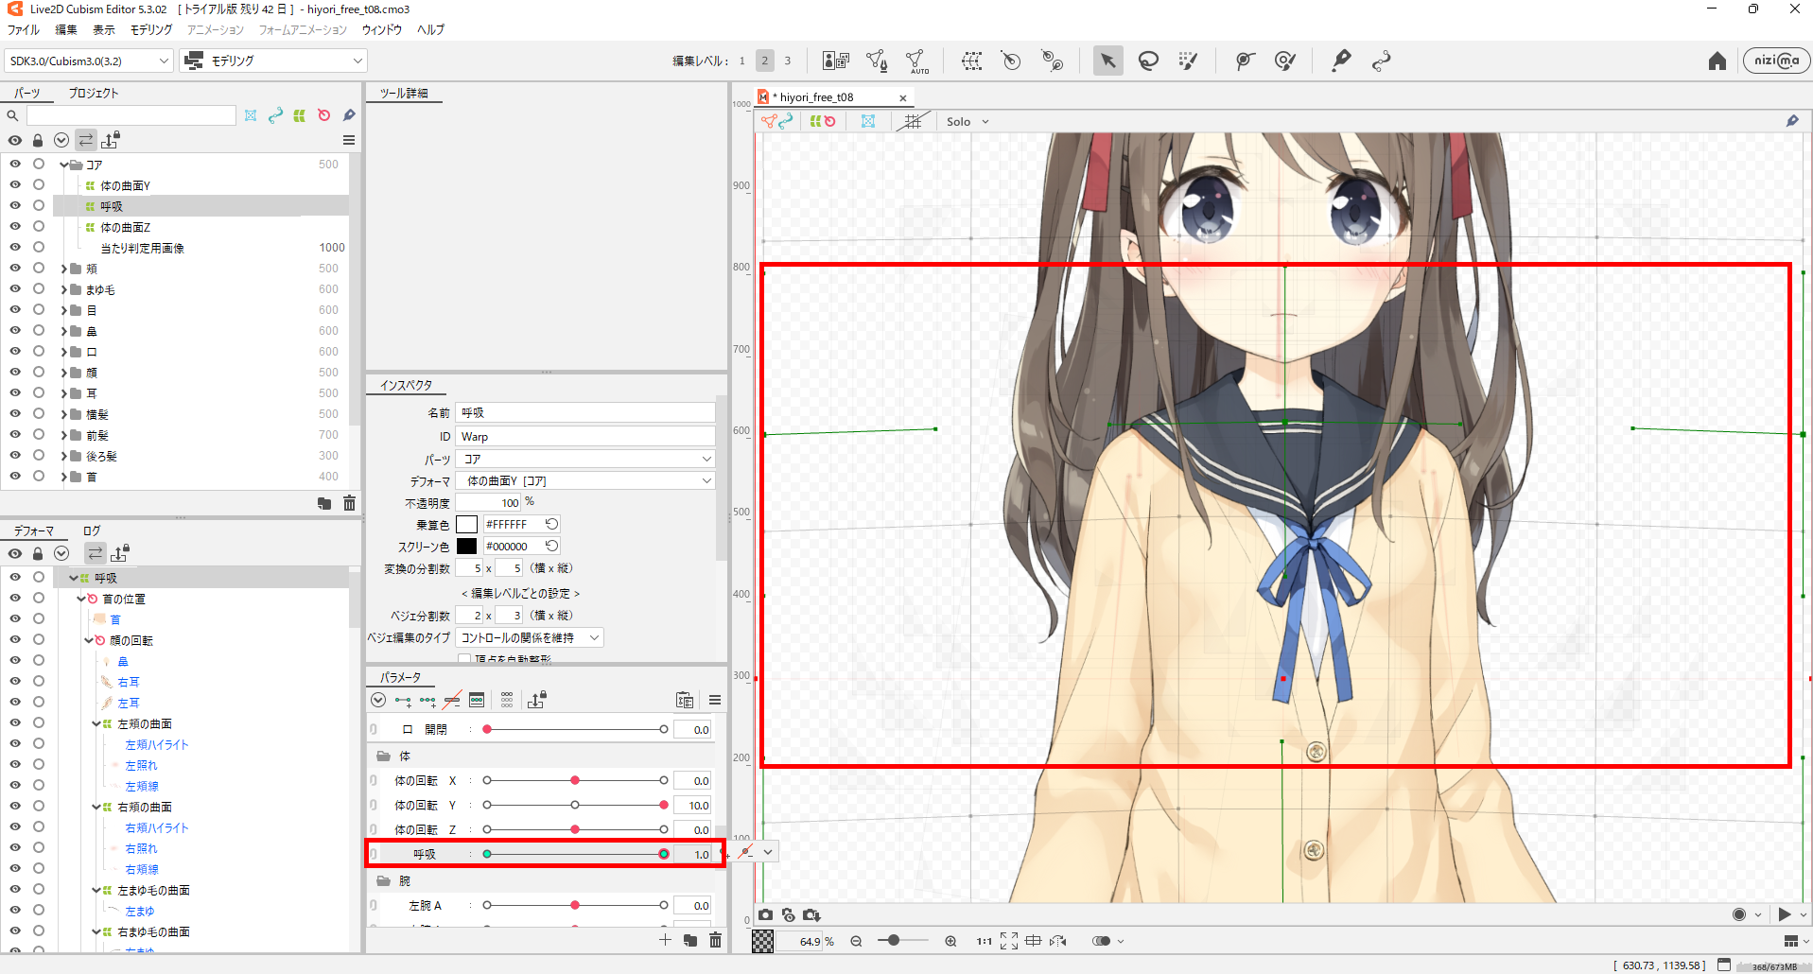Screen dimensions: 1813x974
Task: Click the 呼吸 parameter slider
Action: [x=575, y=854]
